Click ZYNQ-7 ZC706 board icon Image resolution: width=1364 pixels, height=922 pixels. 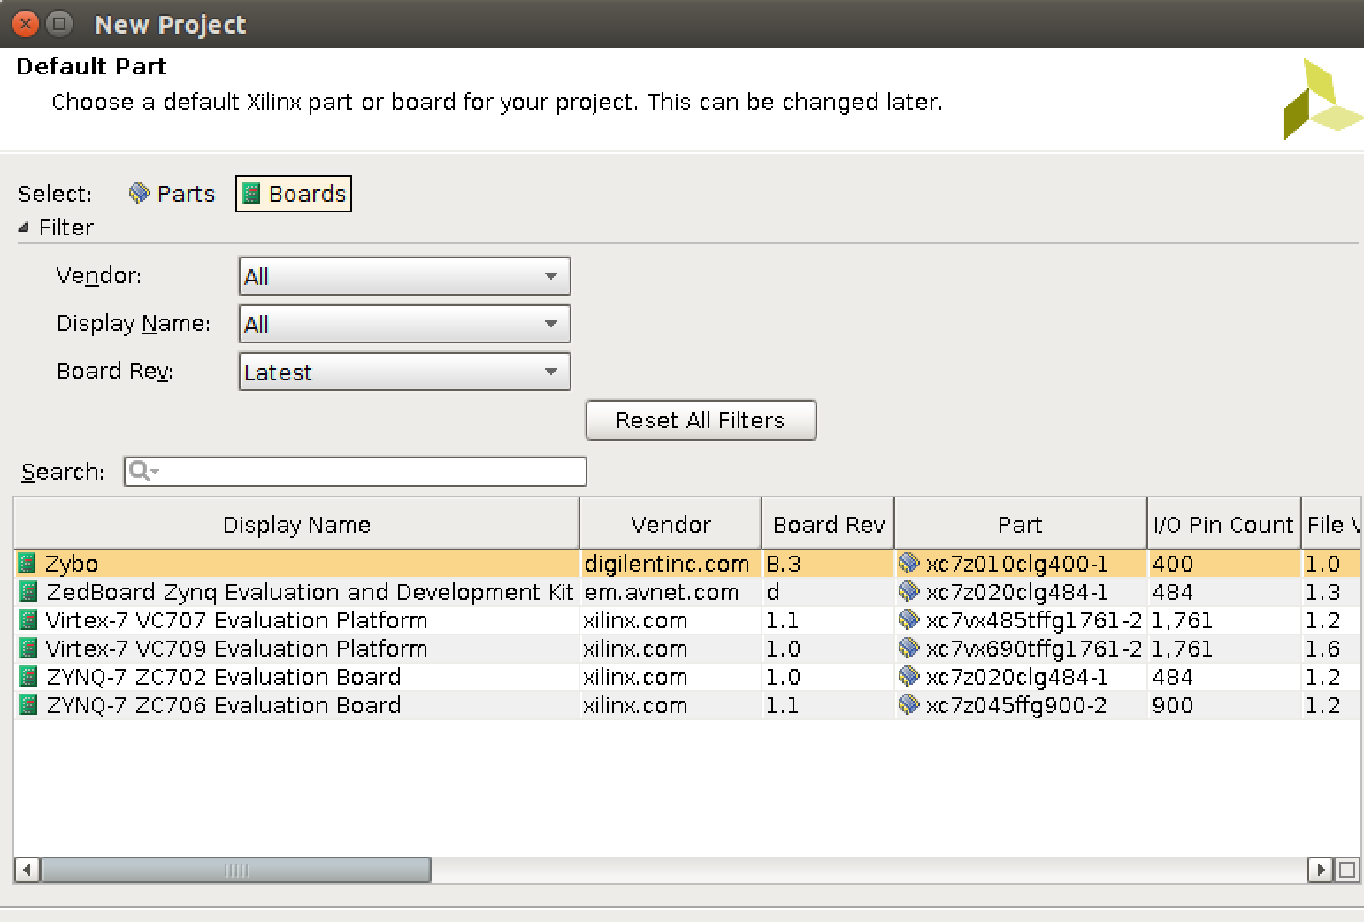click(x=28, y=705)
